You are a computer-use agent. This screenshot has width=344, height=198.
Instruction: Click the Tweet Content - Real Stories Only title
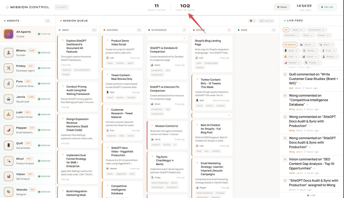click(122, 77)
